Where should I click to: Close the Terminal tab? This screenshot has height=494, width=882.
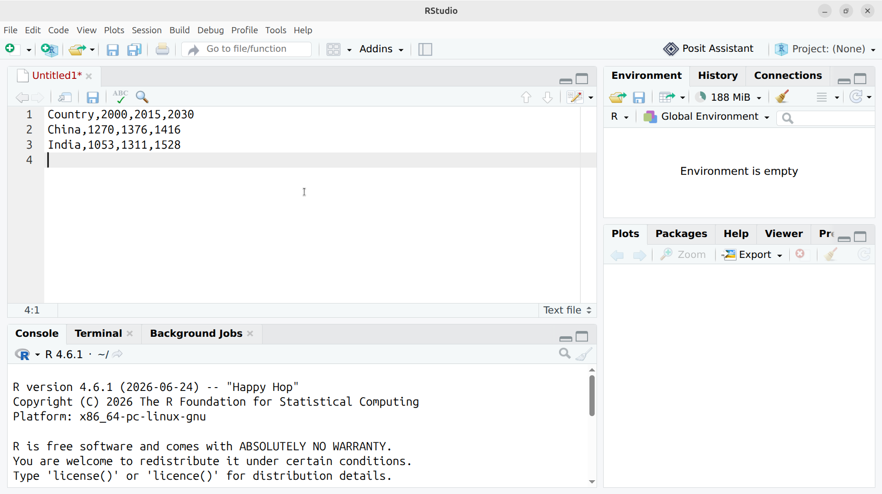[x=130, y=334]
